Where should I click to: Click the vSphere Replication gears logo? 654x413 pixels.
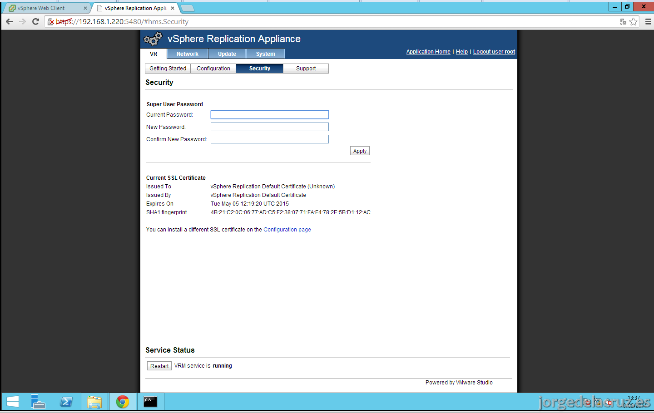[x=153, y=39]
